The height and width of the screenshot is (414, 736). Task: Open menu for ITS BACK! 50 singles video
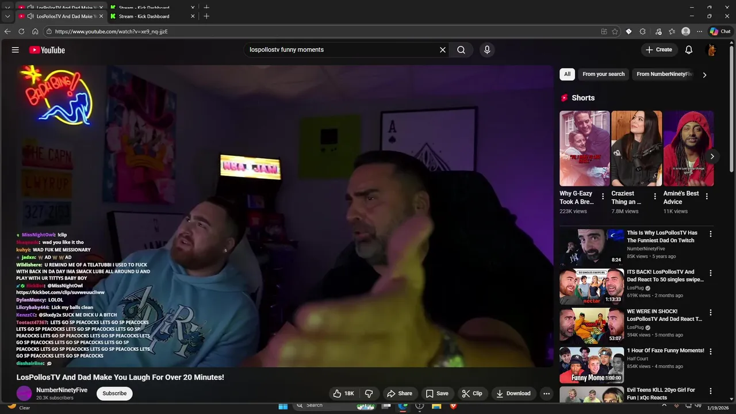(711, 273)
